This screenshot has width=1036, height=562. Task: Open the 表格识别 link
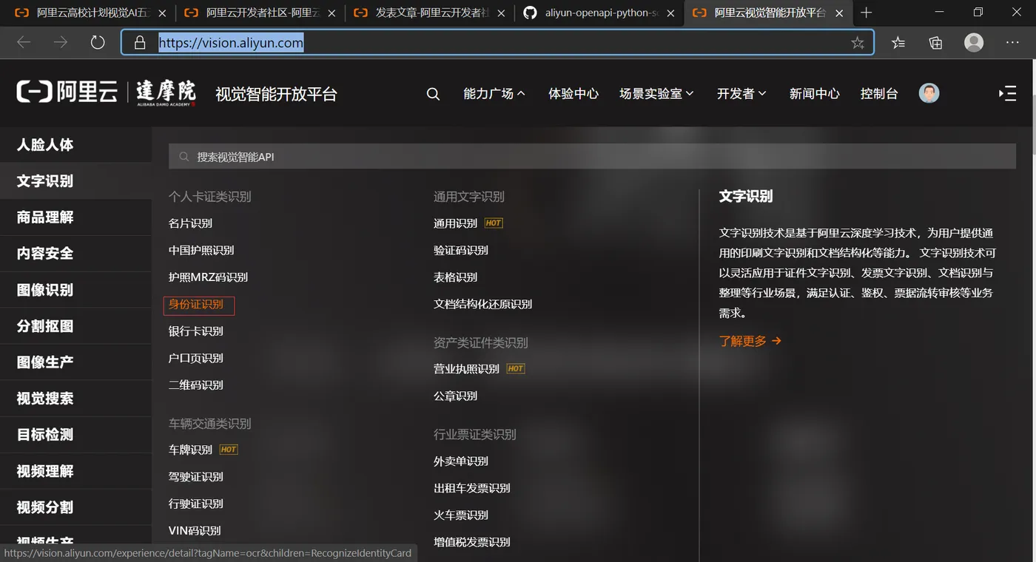tap(456, 277)
